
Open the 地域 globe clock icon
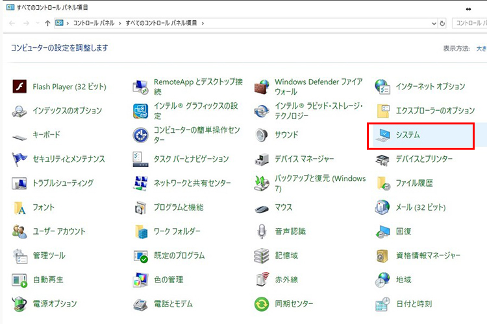382,280
